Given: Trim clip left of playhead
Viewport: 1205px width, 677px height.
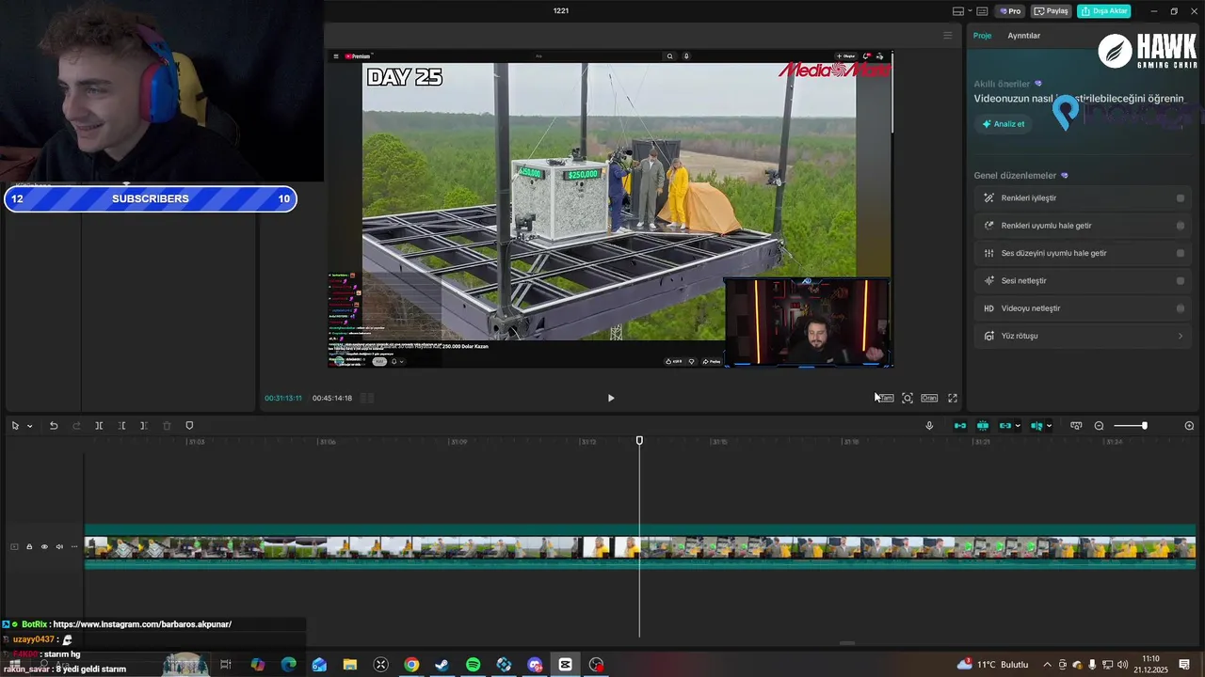Looking at the screenshot, I should [x=121, y=426].
